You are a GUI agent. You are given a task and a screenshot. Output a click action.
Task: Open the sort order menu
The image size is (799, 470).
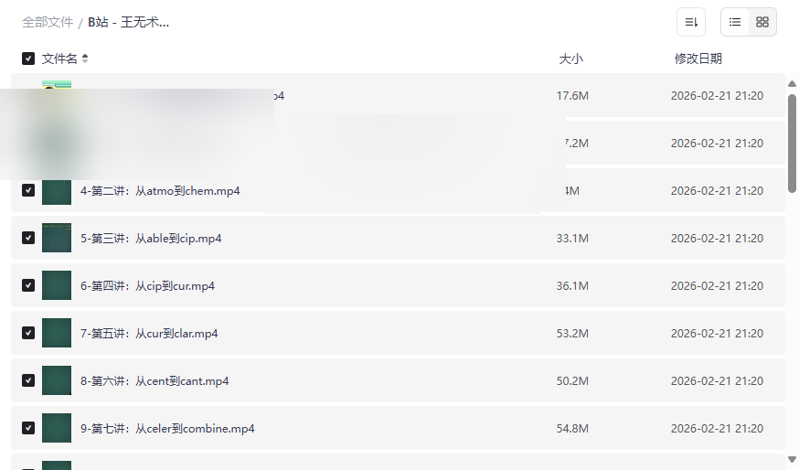[691, 22]
